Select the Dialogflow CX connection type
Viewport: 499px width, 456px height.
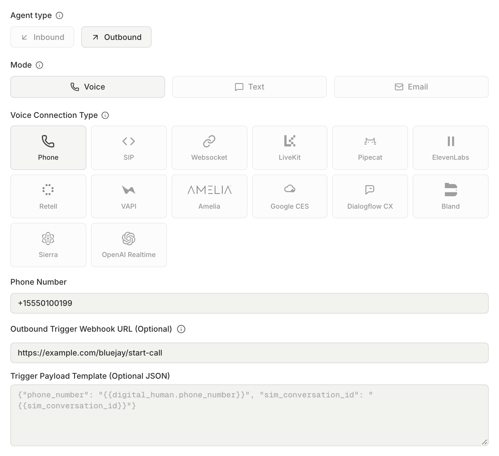click(x=370, y=196)
